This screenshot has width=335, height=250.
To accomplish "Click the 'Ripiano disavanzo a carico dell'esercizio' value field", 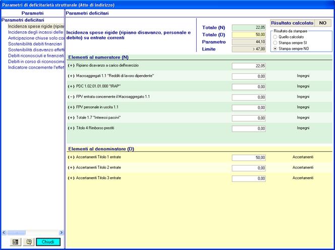I will (249, 66).
